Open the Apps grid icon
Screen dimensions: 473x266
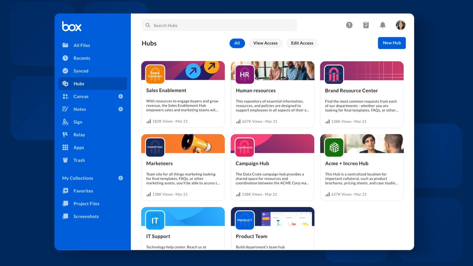point(65,147)
